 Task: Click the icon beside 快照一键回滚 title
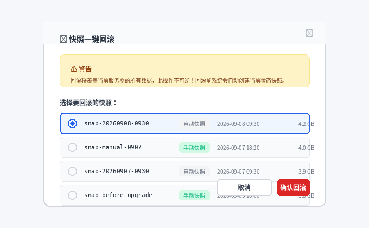(x=63, y=39)
